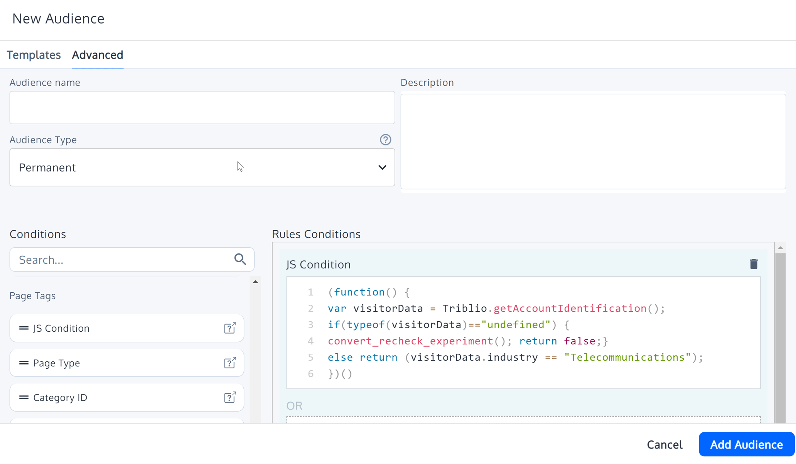Open details for Category ID page tag
This screenshot has width=796, height=464.
click(230, 397)
